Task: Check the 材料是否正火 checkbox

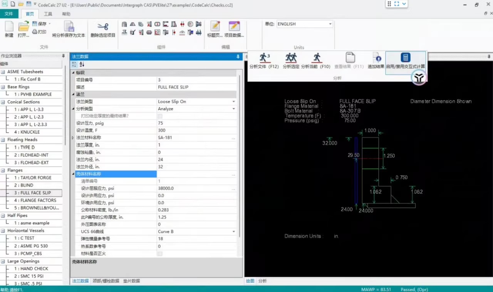Action: point(159,254)
